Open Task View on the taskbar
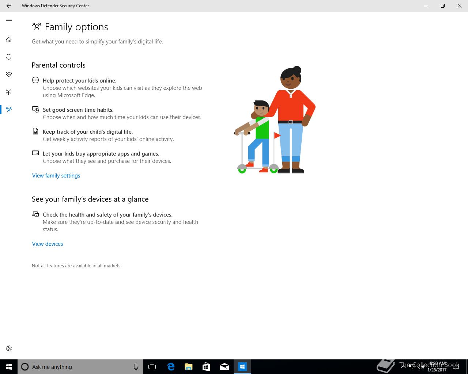Screen dimensions: 468x374 (x=152, y=367)
